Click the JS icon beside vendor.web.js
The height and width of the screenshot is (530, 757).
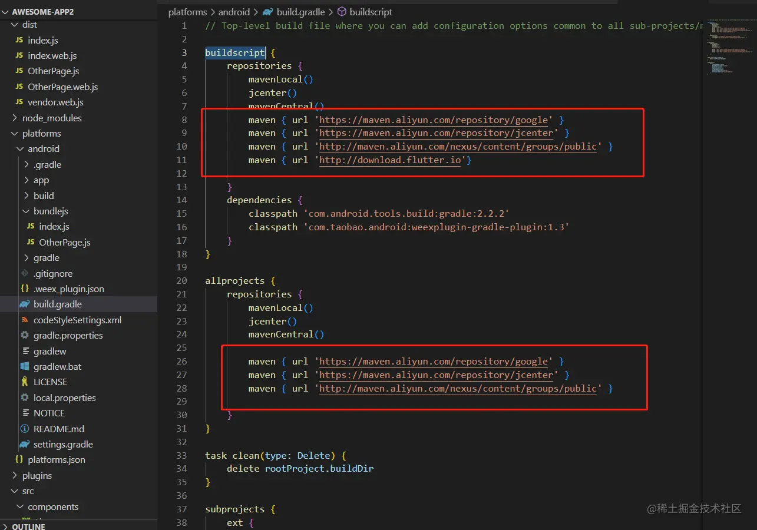click(x=19, y=102)
